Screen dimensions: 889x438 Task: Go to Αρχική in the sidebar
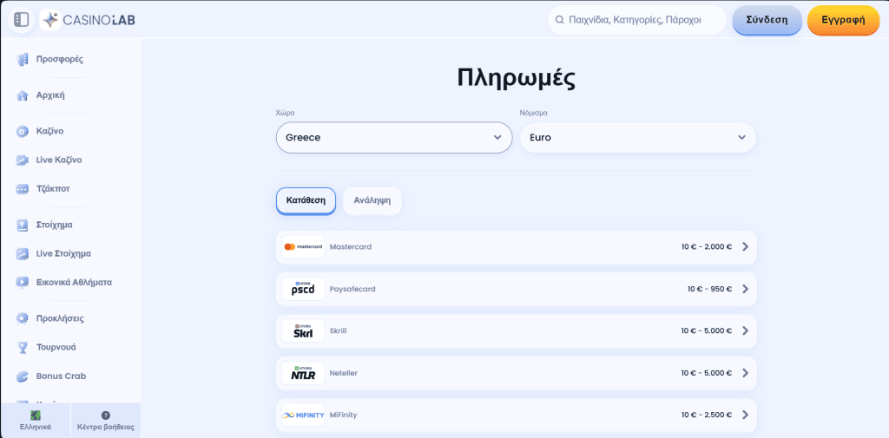[50, 95]
